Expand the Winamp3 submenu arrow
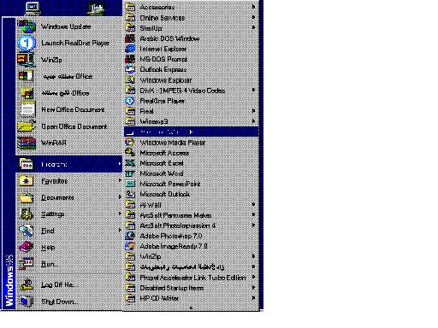The image size is (438, 328). pos(253,121)
